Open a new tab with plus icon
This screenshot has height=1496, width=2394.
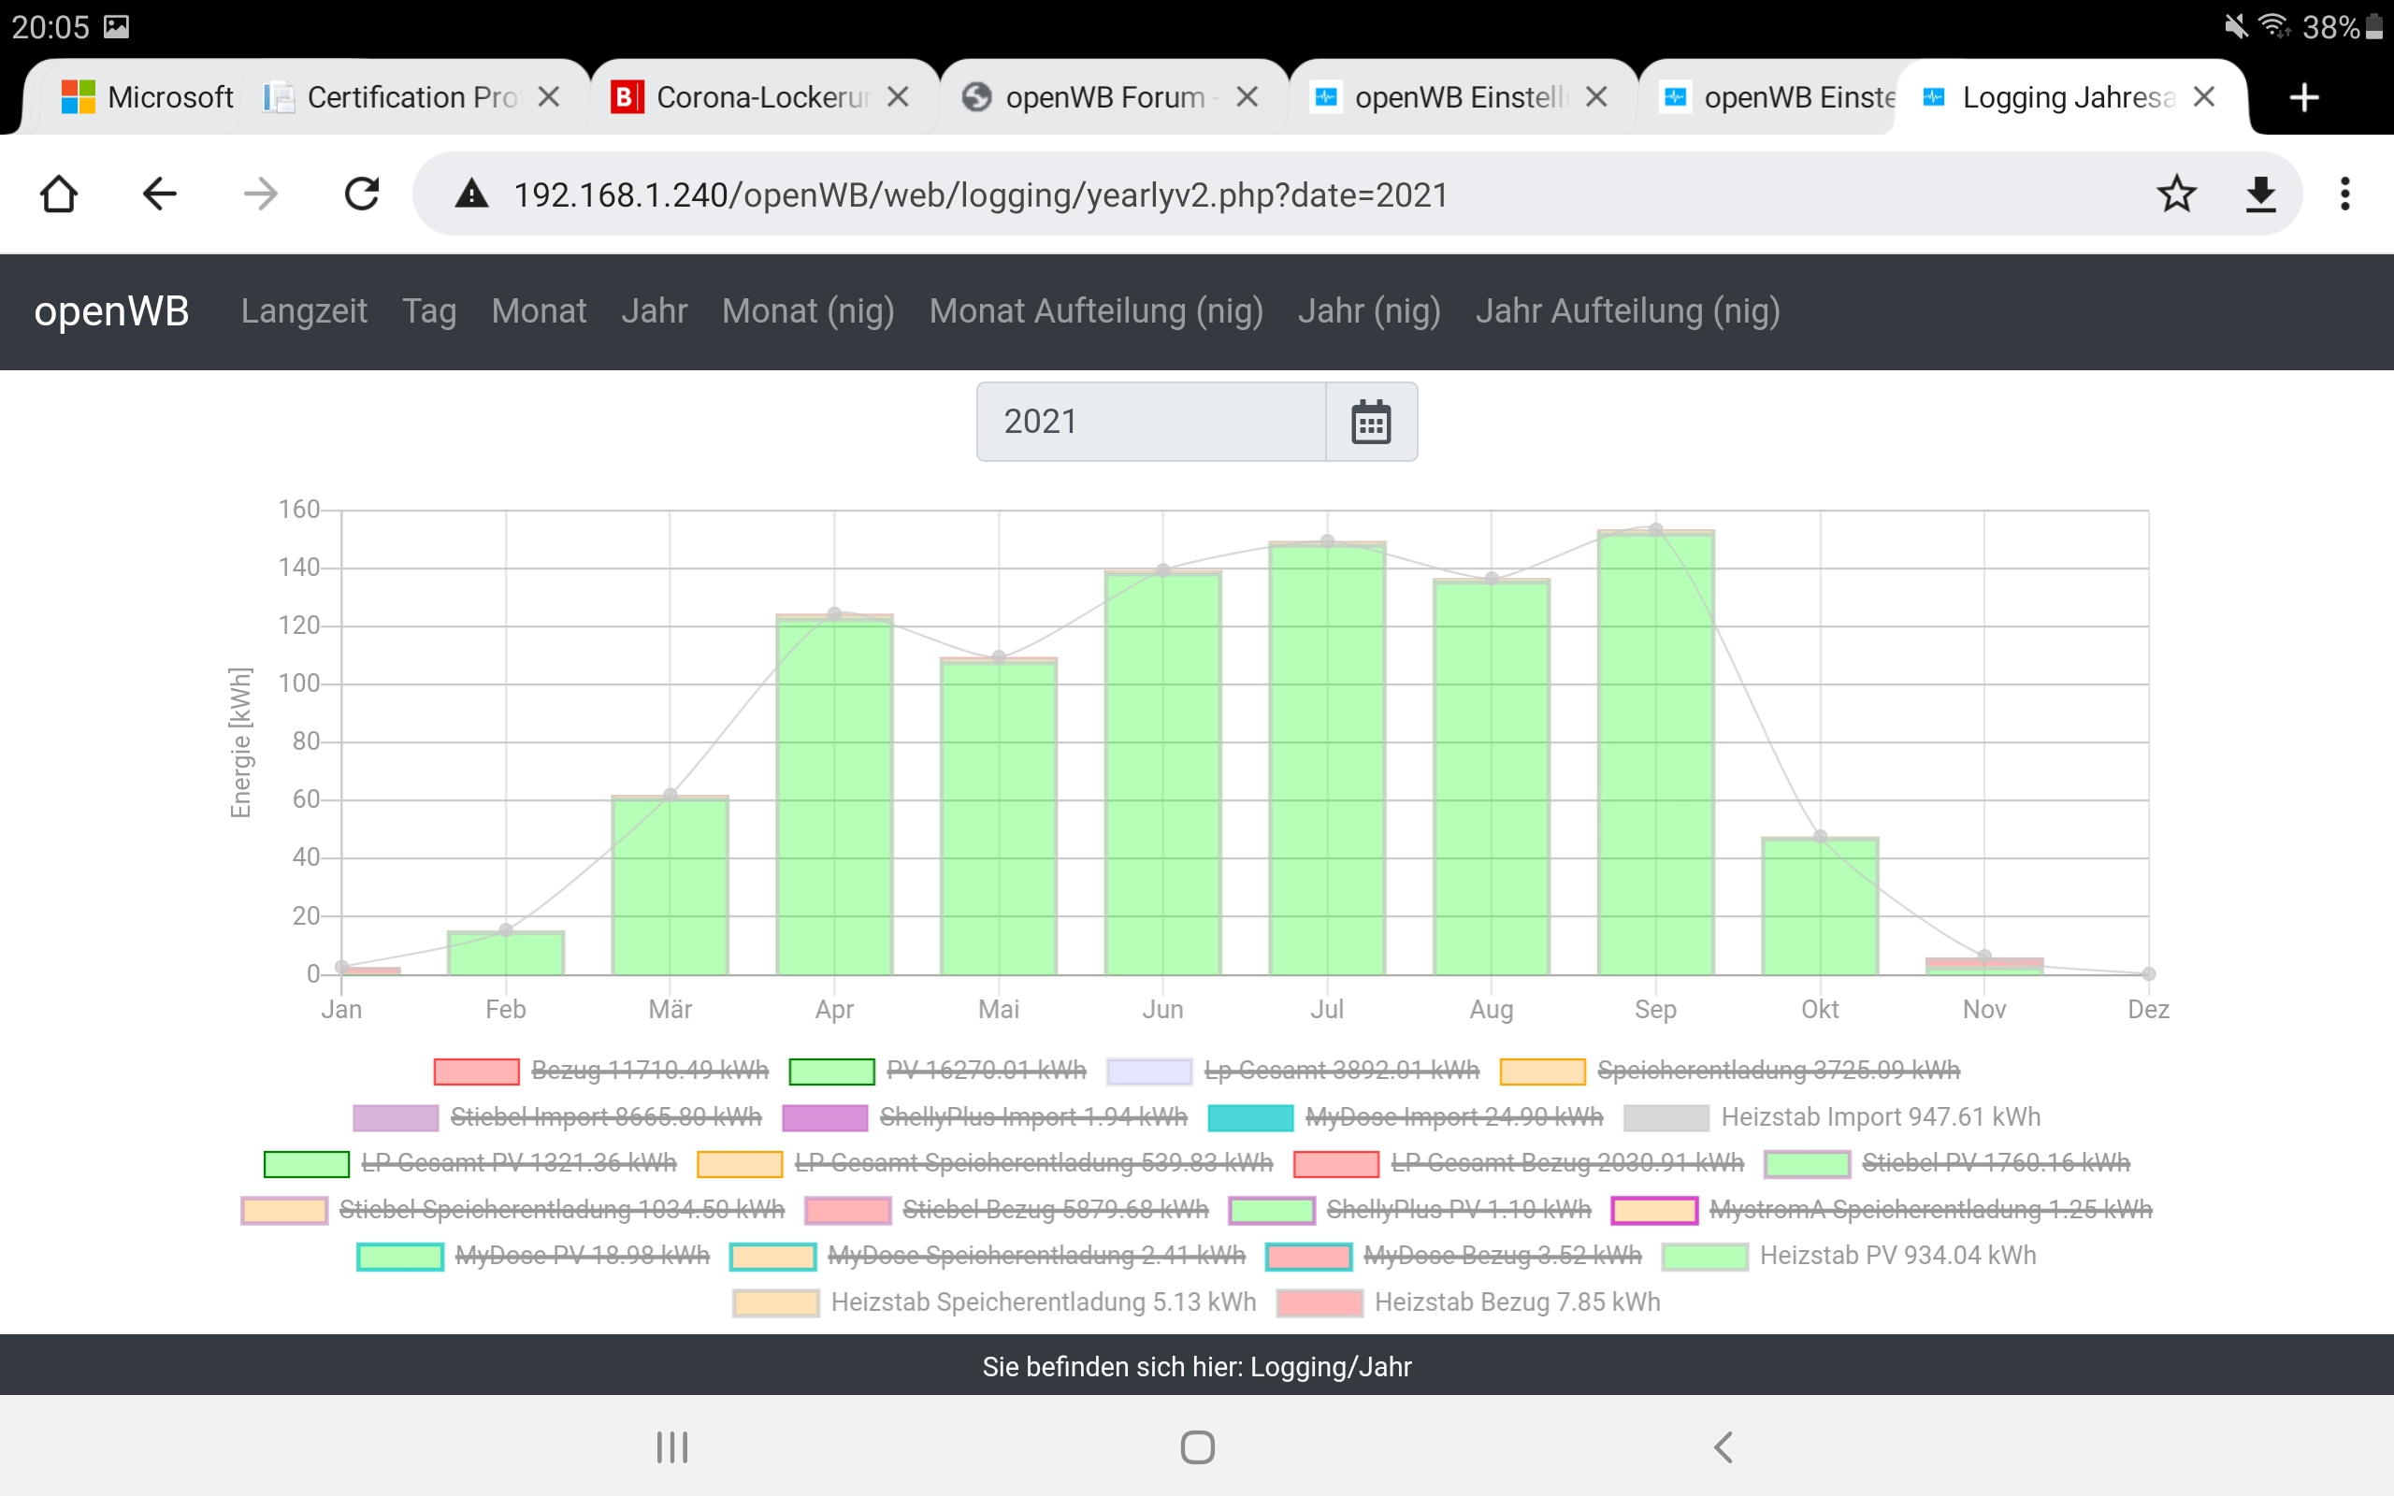pos(2304,97)
